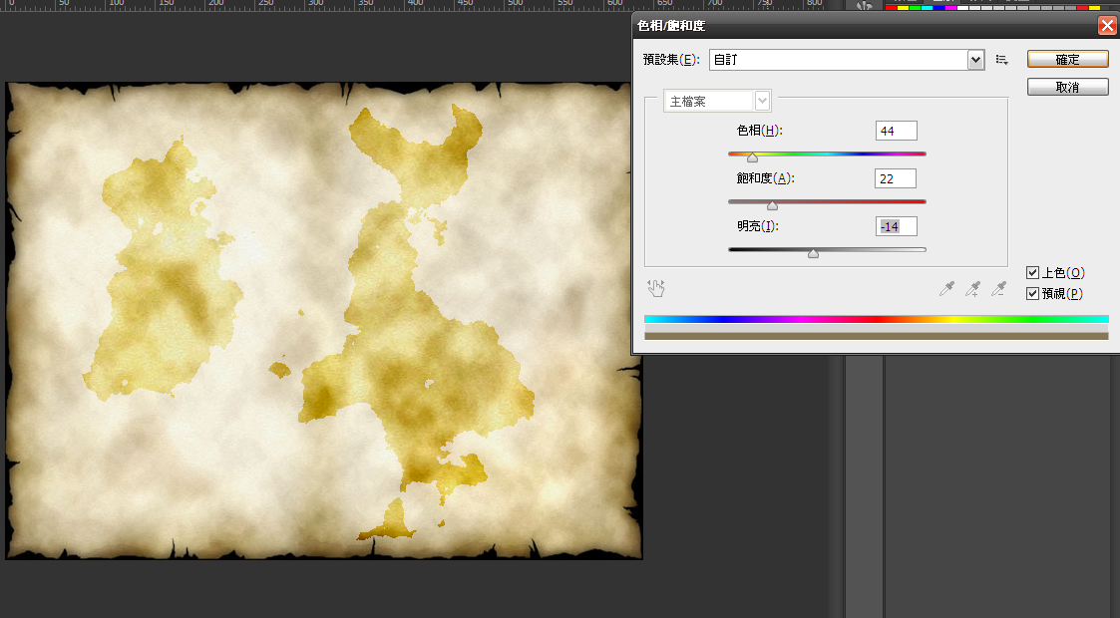Cancel with the 取消 button
The image size is (1120, 618).
[x=1068, y=87]
